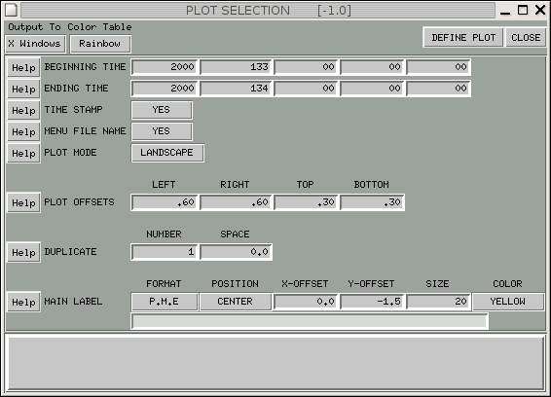
Task: Click the CLOSE button
Action: click(526, 38)
